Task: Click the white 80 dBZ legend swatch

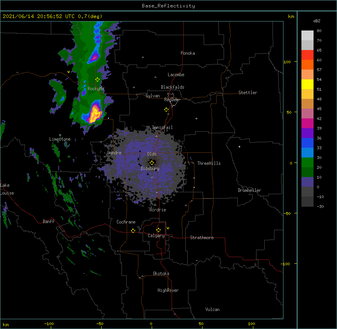Action: click(x=307, y=36)
